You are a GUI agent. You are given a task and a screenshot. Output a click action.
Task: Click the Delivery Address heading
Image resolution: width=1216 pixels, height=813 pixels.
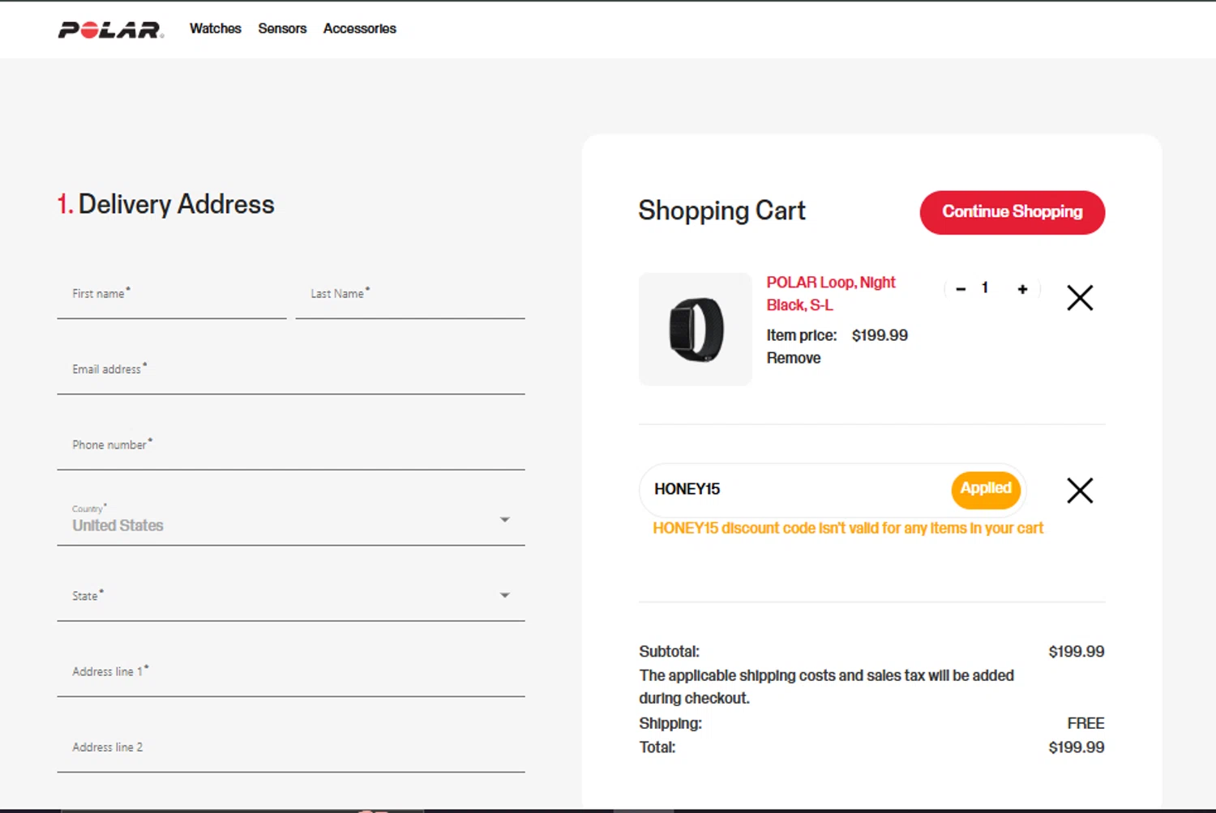click(166, 204)
